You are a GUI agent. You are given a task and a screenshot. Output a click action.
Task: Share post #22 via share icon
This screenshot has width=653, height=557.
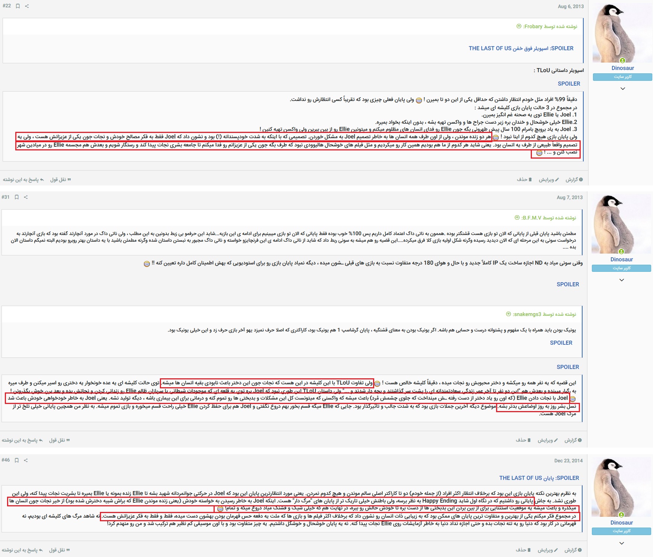click(x=27, y=6)
